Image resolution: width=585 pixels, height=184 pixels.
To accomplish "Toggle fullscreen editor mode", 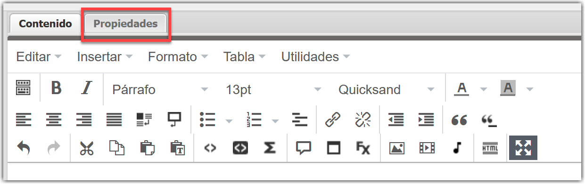I will [523, 148].
